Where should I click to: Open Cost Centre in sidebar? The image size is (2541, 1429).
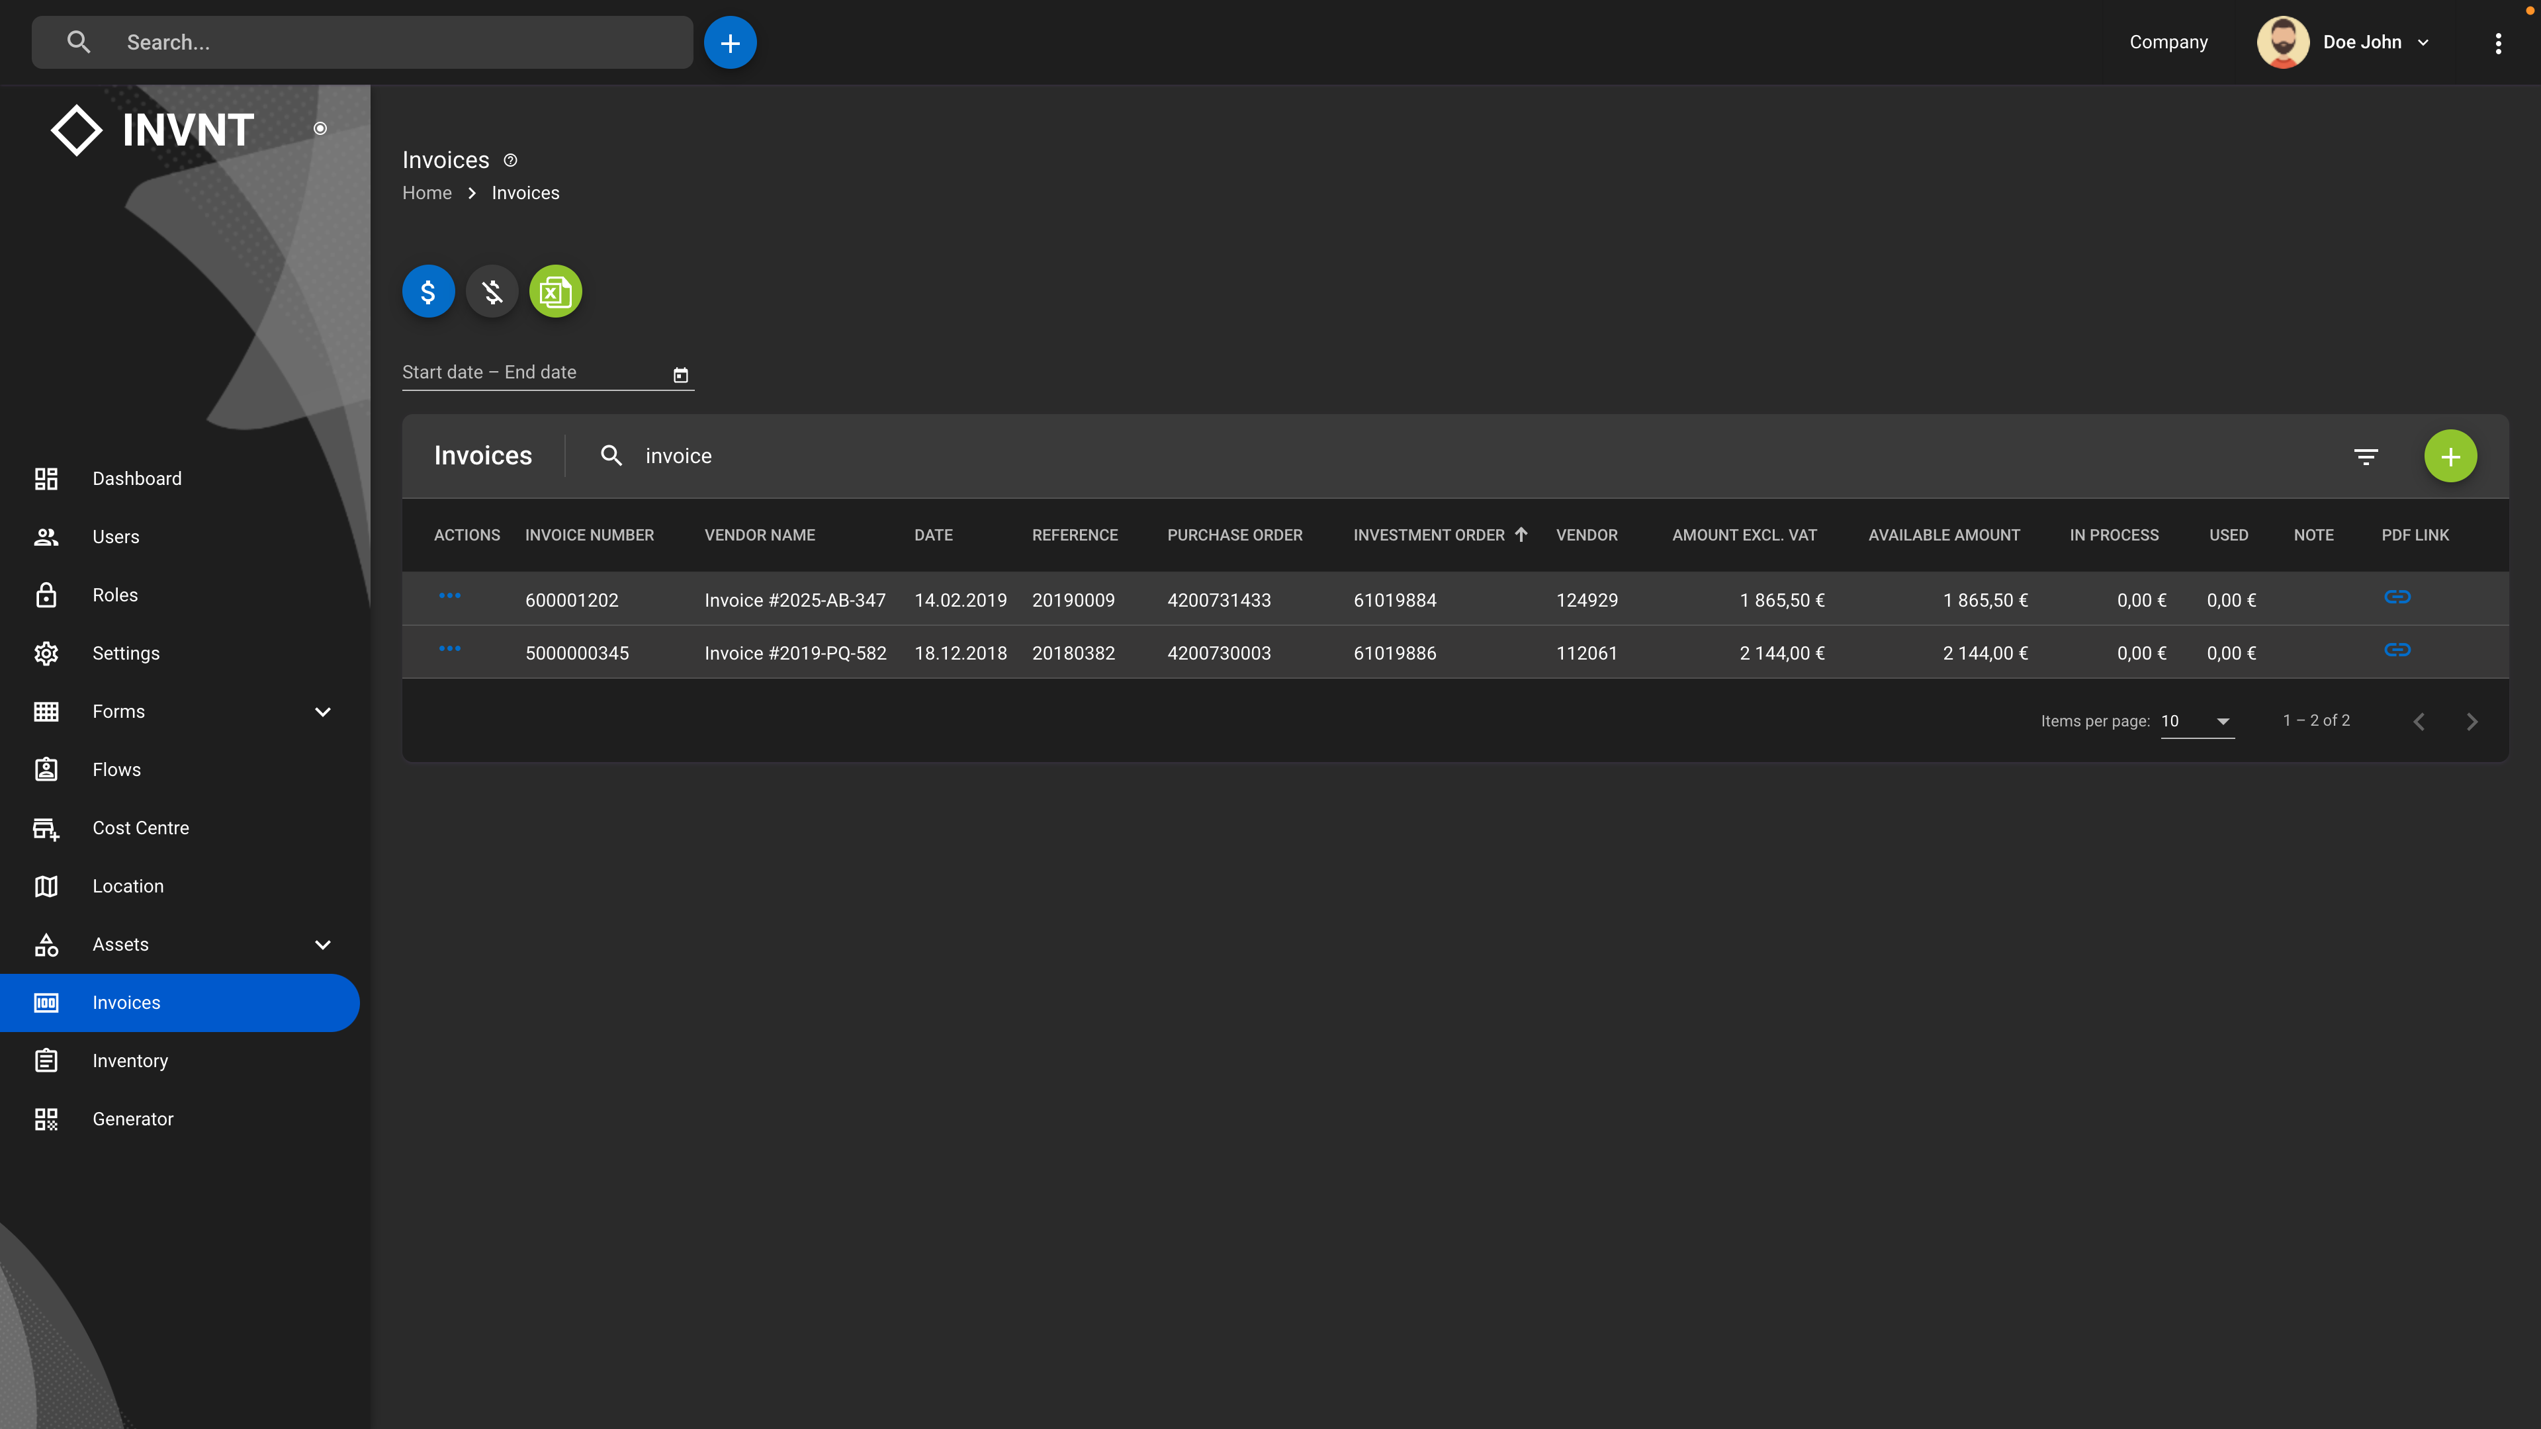tap(141, 828)
